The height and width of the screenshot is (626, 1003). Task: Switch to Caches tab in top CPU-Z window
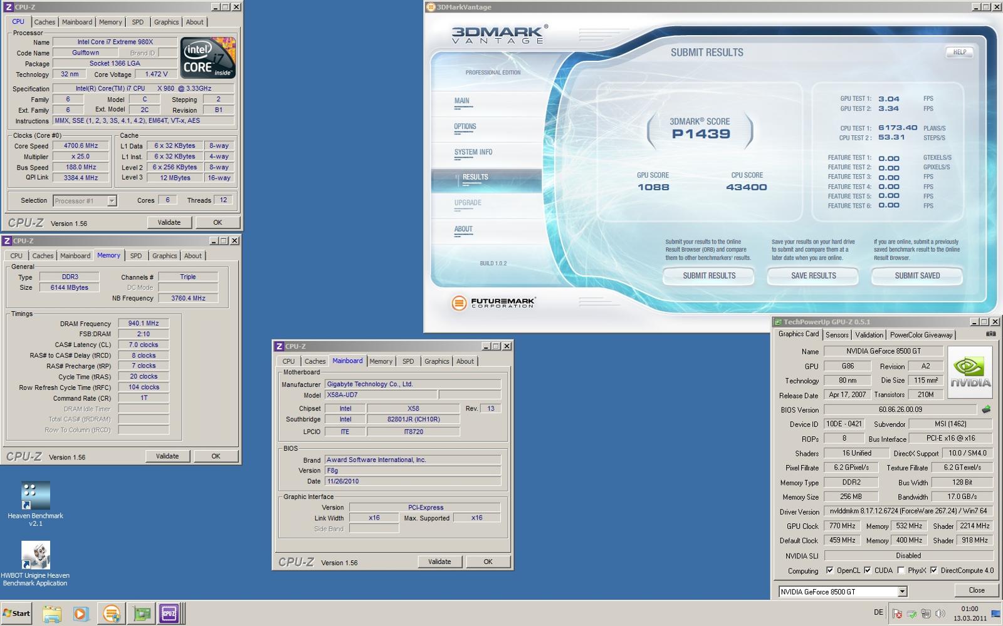45,22
